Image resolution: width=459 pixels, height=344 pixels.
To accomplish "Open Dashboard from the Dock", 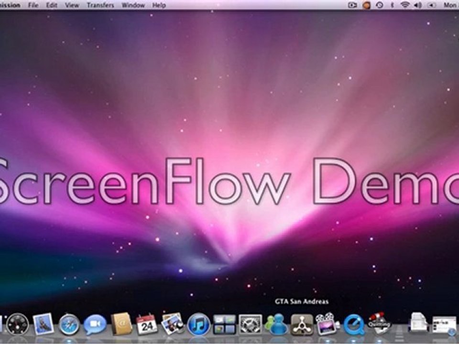I will tap(18, 324).
